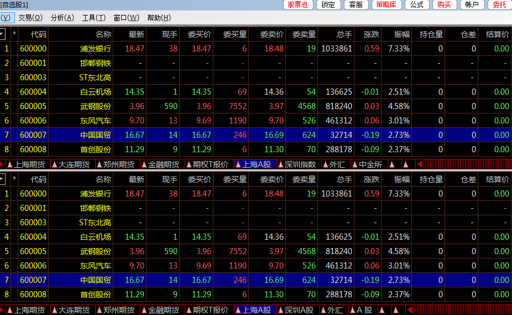Click the 锁定 lock button
The width and height of the screenshot is (512, 315).
point(328,4)
